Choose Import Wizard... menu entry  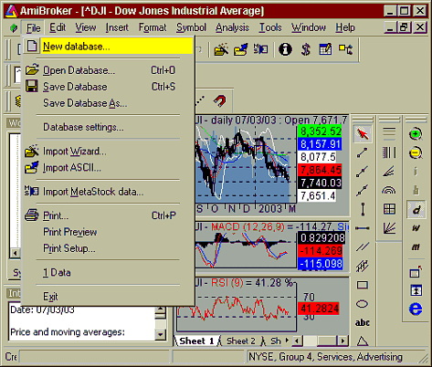coord(108,152)
